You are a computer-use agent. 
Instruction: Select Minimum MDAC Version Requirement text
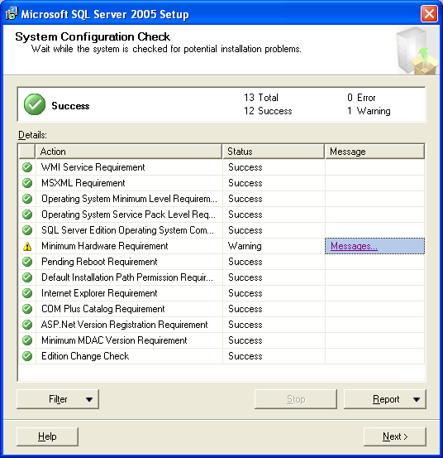click(114, 340)
